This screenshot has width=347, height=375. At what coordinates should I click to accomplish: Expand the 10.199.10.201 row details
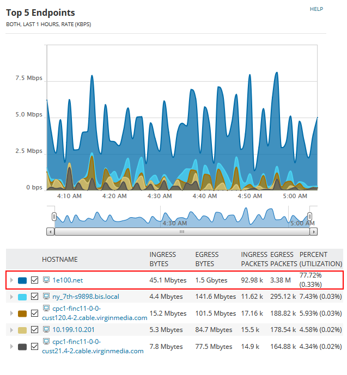coord(11,330)
